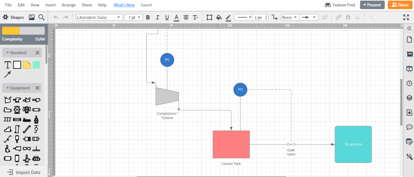Click the swap arrow direction icon

[325, 17]
